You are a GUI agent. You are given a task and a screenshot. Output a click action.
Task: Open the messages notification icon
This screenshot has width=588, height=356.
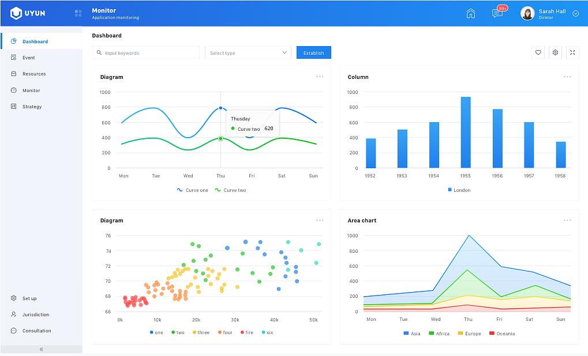497,14
